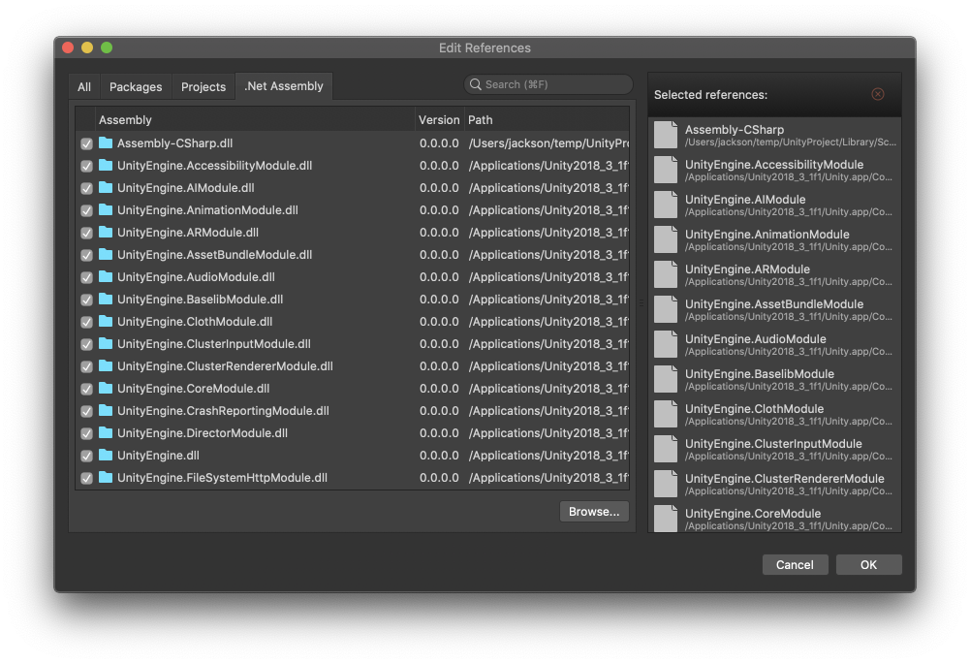Image resolution: width=970 pixels, height=664 pixels.
Task: Uncheck UnityEngine.FileSystemHttpModule.dll checkbox
Action: click(x=86, y=478)
